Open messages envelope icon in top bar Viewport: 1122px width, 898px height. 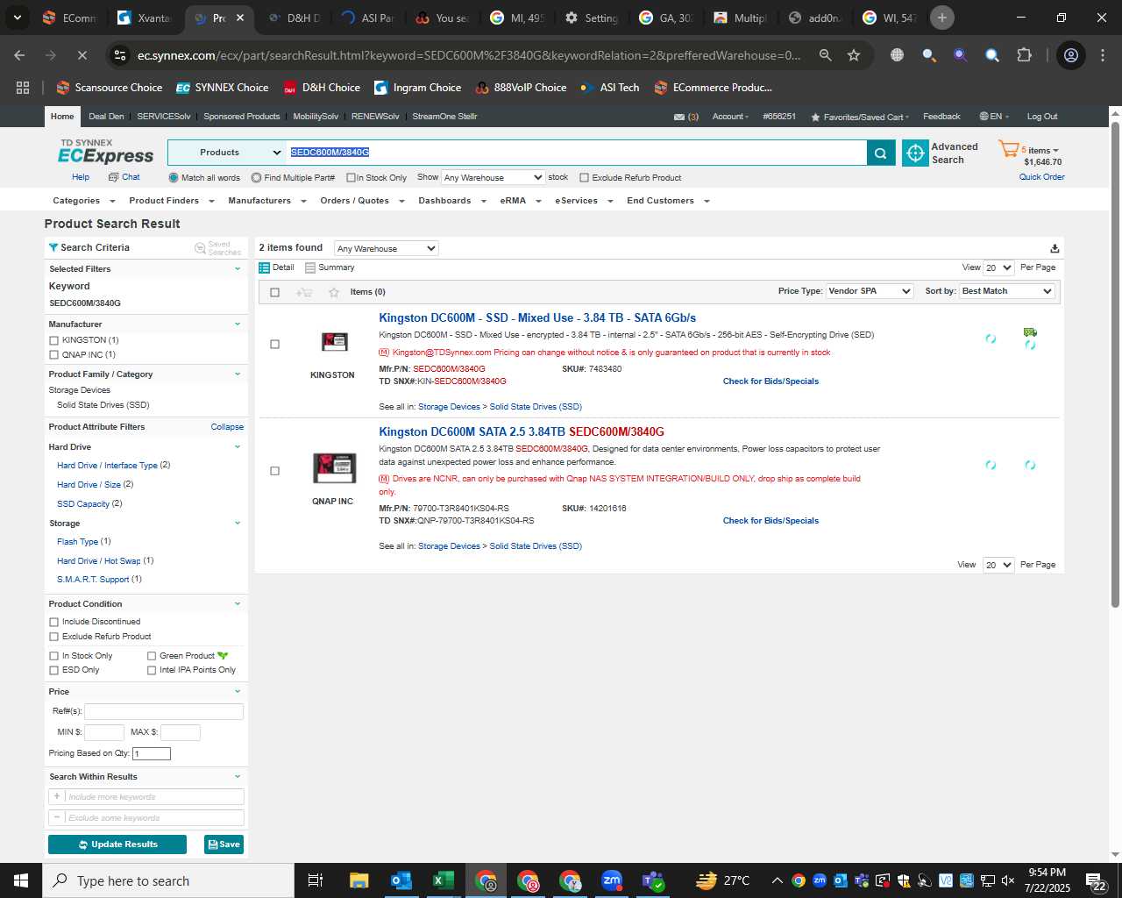pos(679,117)
